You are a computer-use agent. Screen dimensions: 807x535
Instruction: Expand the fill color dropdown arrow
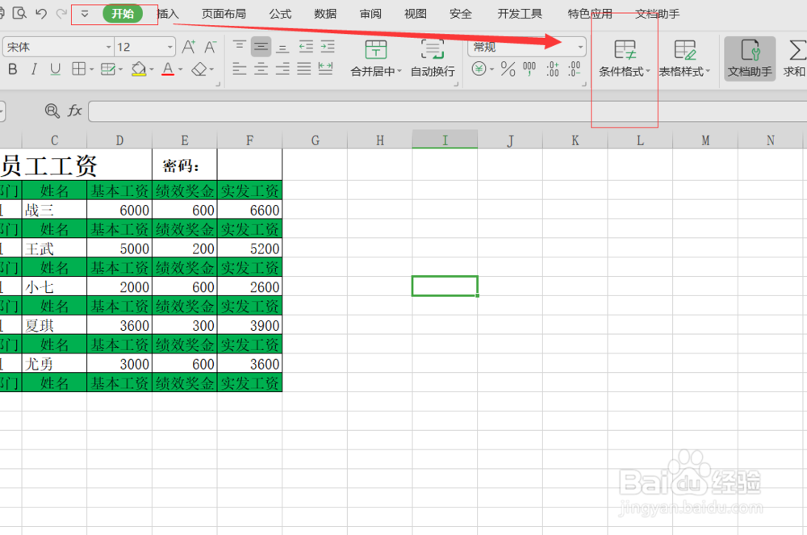coord(152,69)
